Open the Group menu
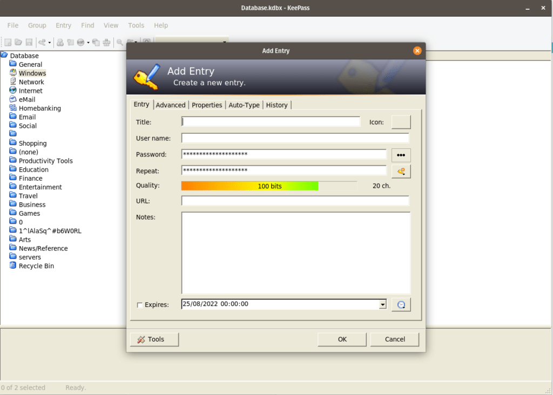 [37, 25]
